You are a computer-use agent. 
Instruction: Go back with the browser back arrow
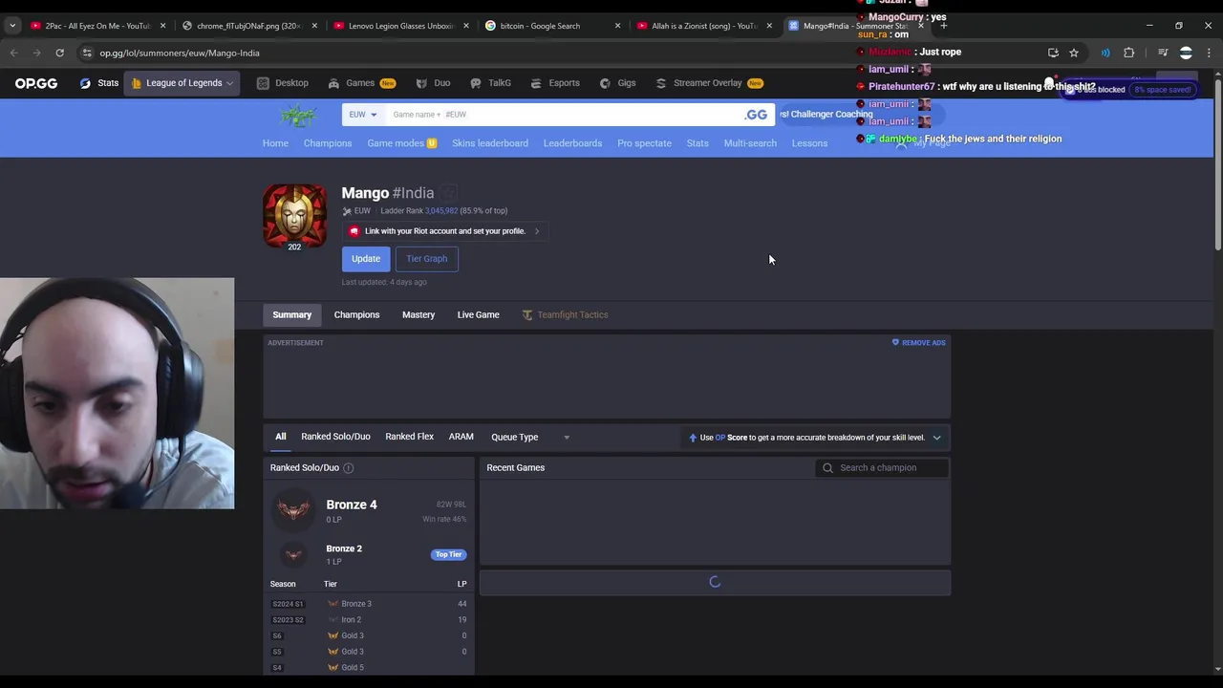pos(14,53)
